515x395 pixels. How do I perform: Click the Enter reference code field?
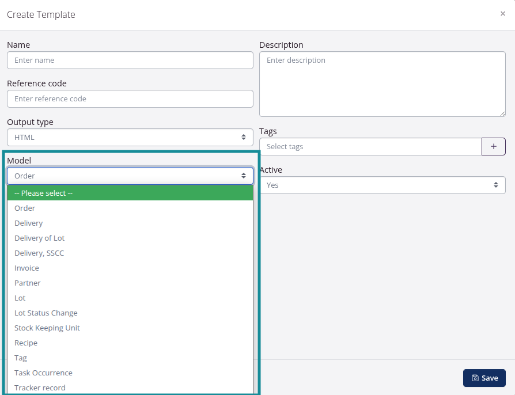tap(130, 98)
